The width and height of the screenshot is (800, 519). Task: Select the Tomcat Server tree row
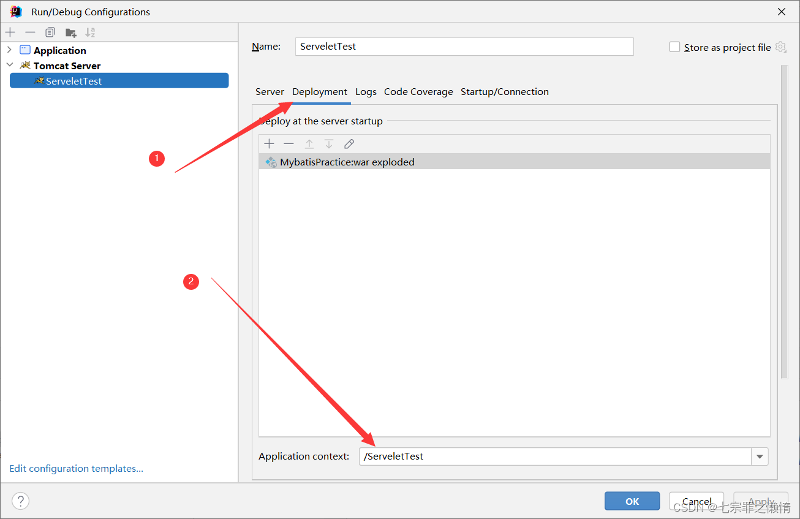[x=119, y=66]
